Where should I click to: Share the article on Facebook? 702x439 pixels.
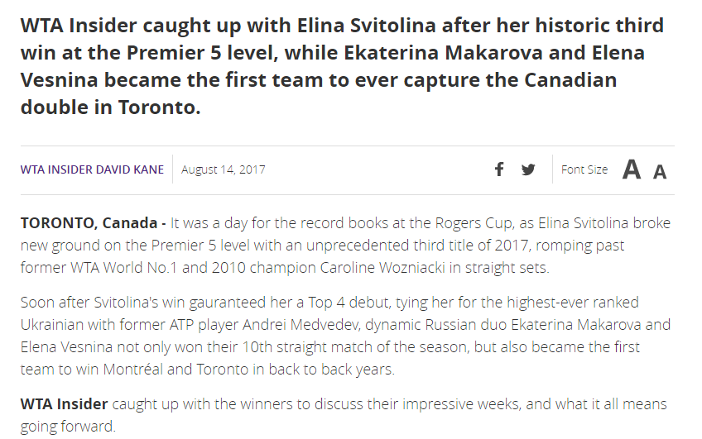[499, 169]
